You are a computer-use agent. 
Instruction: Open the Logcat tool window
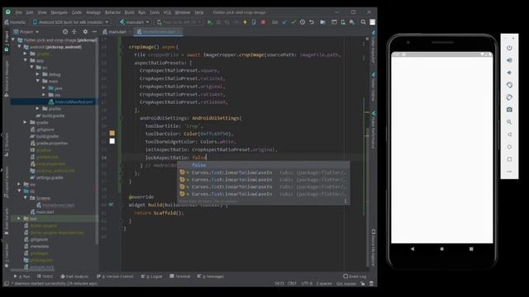pyautogui.click(x=151, y=276)
